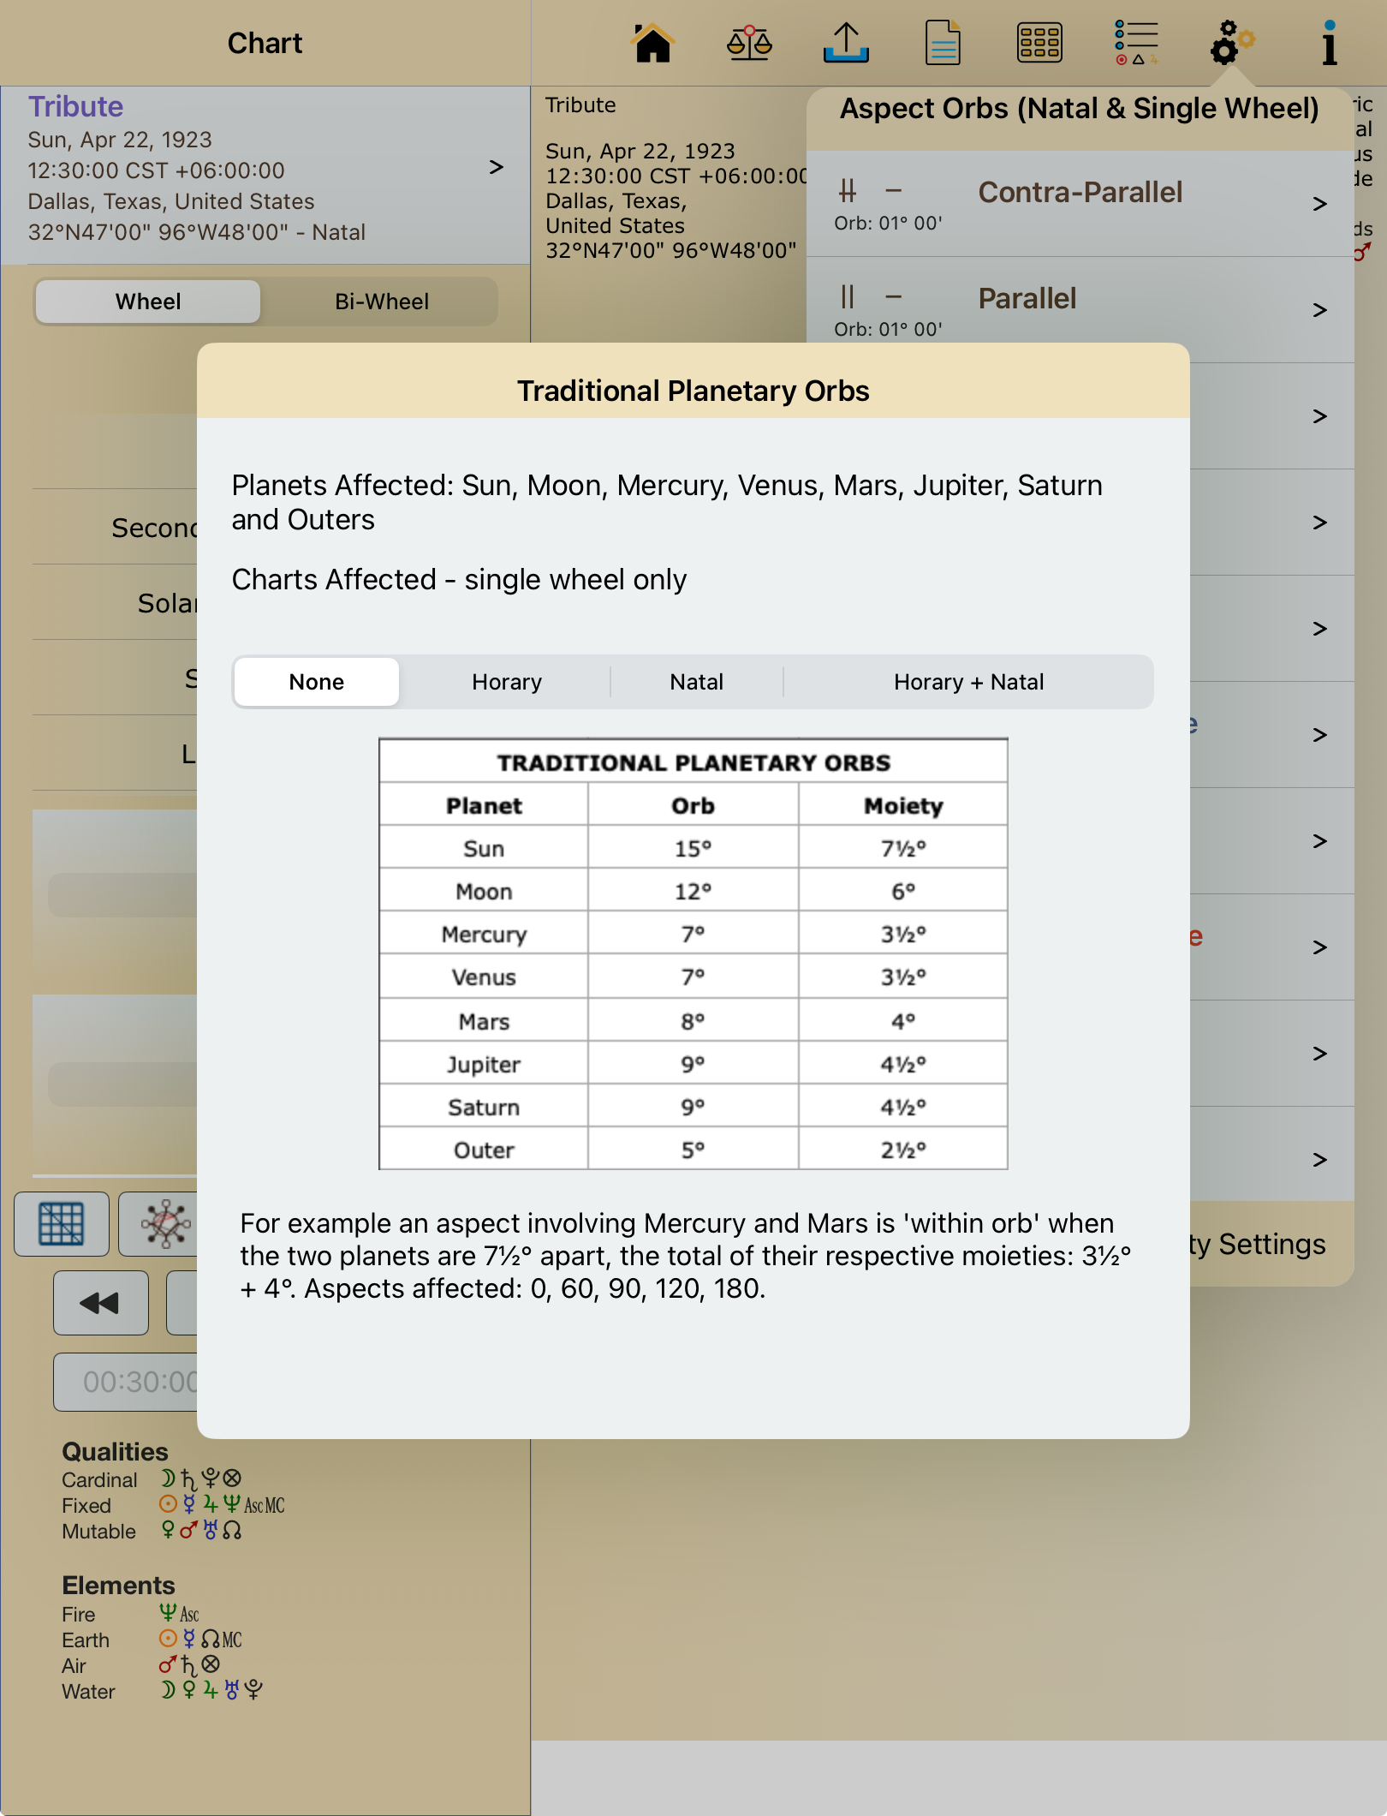The width and height of the screenshot is (1387, 1816).
Task: Click the aspect grid button at left
Action: [x=62, y=1223]
